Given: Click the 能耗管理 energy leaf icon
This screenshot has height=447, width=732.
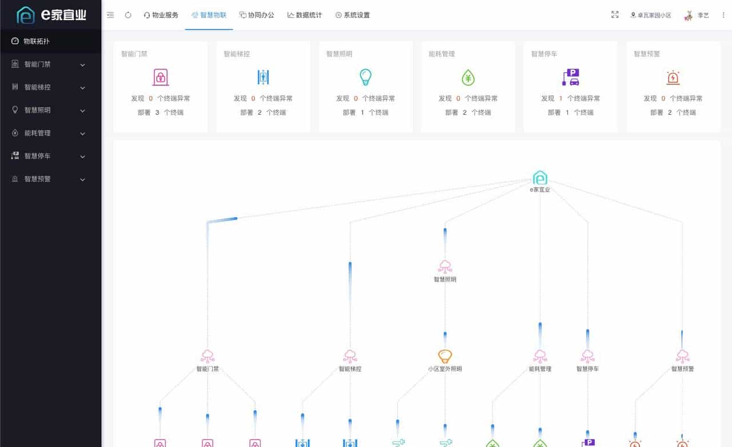Looking at the screenshot, I should pyautogui.click(x=468, y=76).
